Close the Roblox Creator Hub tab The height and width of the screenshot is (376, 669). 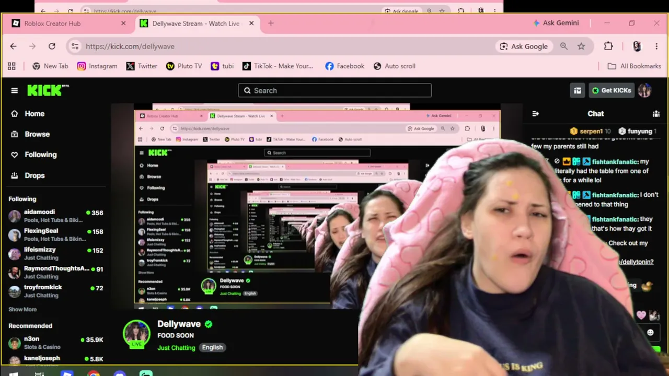[x=123, y=23]
